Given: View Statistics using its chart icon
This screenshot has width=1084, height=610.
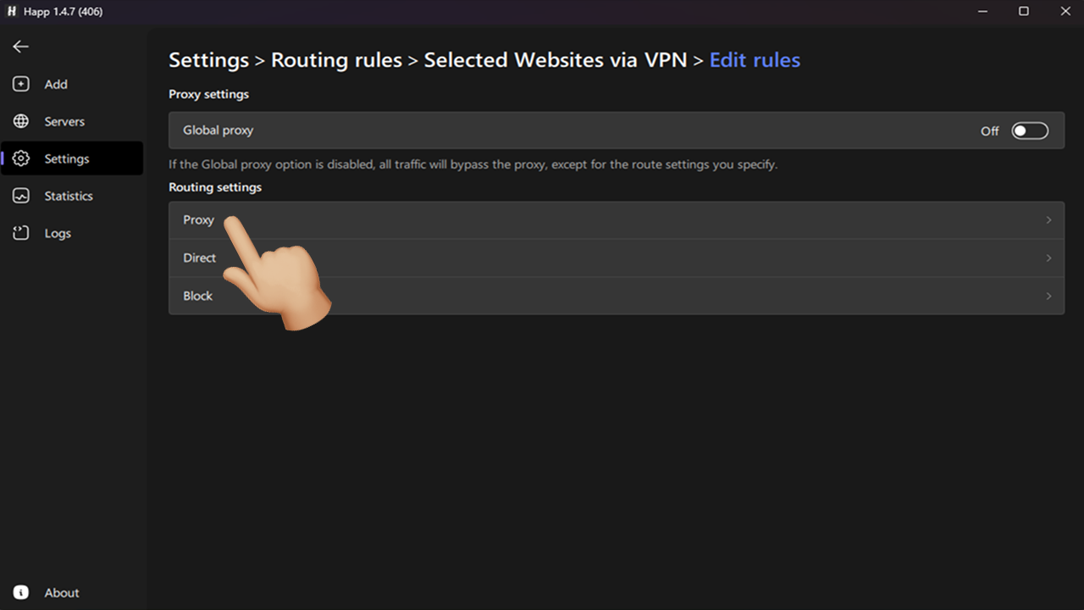Looking at the screenshot, I should tap(19, 196).
